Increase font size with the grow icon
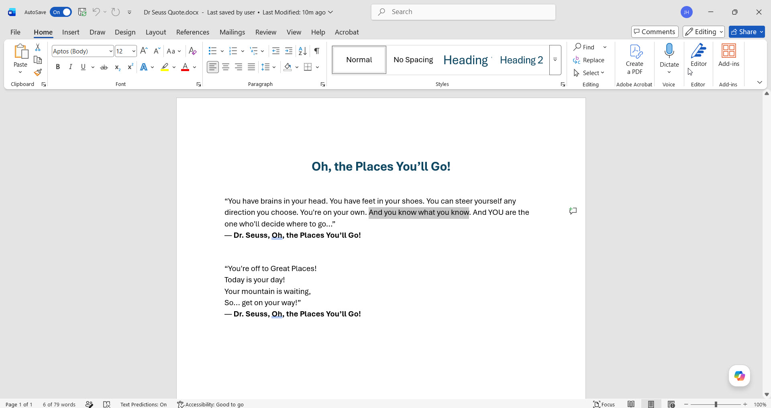 pos(144,51)
